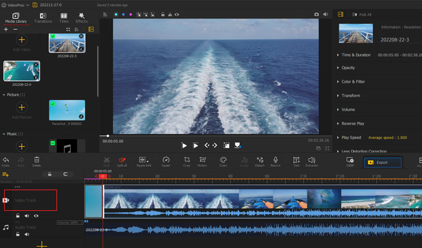The width and height of the screenshot is (422, 248).
Task: Open the Color tool in the toolbar
Action: (223, 161)
